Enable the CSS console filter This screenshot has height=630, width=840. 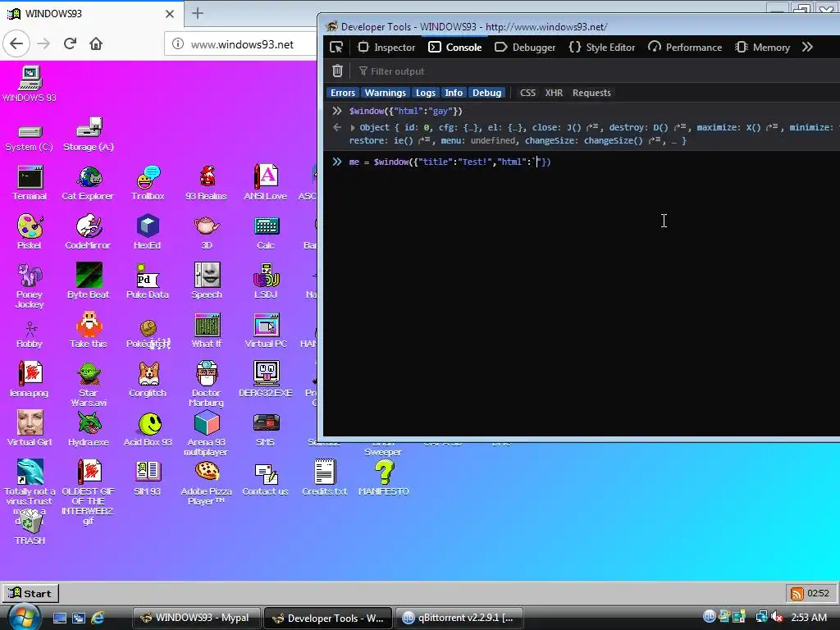point(527,93)
